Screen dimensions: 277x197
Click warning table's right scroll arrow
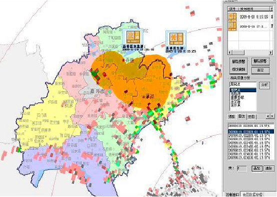271,53
